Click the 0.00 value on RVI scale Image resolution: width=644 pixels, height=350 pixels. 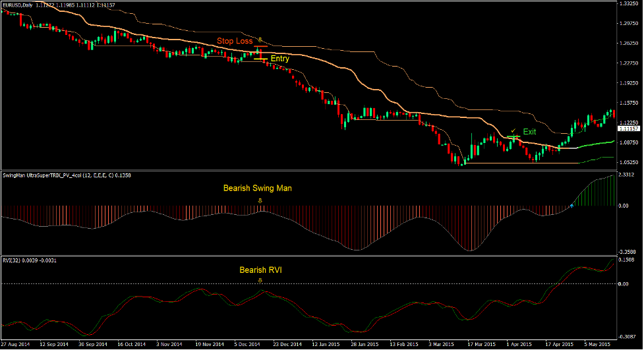tap(624, 284)
